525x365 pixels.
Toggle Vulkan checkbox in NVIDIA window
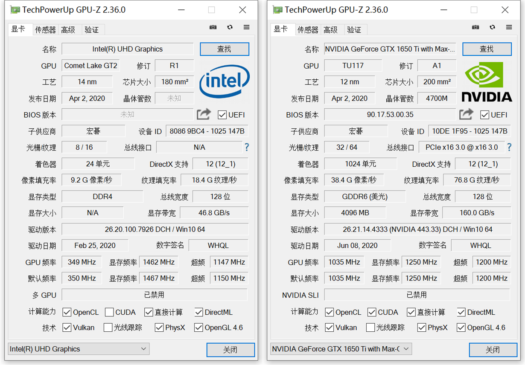(329, 327)
